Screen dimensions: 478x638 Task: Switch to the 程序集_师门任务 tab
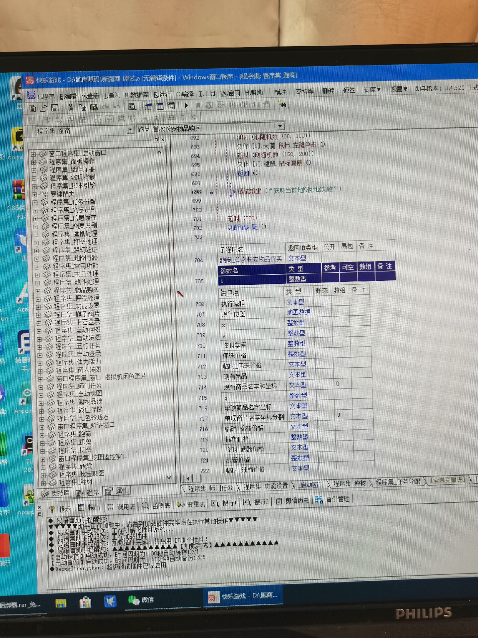click(210, 488)
